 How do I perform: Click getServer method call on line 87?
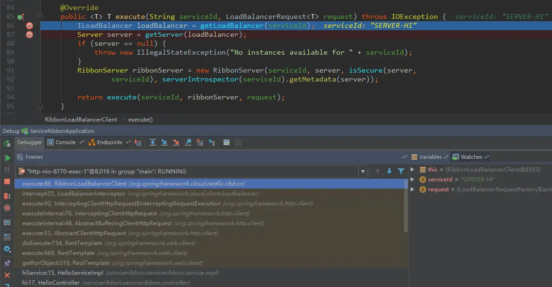point(164,34)
